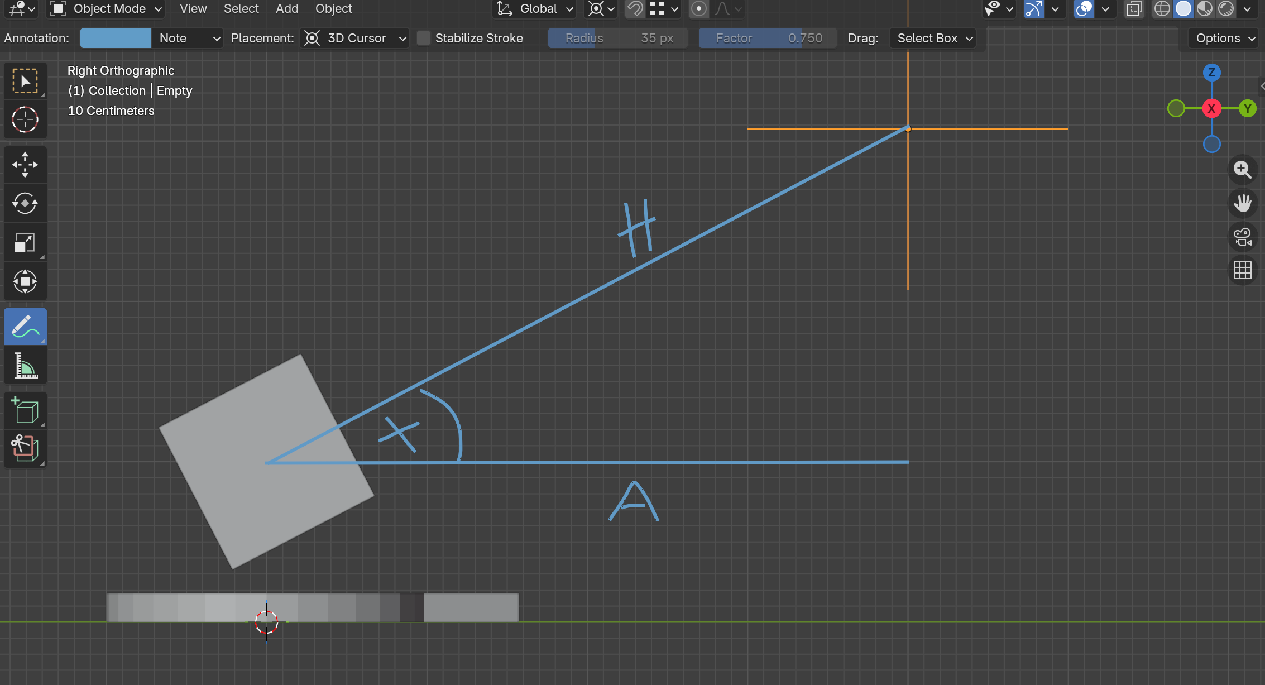This screenshot has width=1265, height=685.
Task: Open the Select Box drag dropdown
Action: tap(933, 38)
